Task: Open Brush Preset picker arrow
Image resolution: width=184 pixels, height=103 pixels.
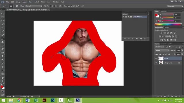Action: pyautogui.click(x=14, y=6)
